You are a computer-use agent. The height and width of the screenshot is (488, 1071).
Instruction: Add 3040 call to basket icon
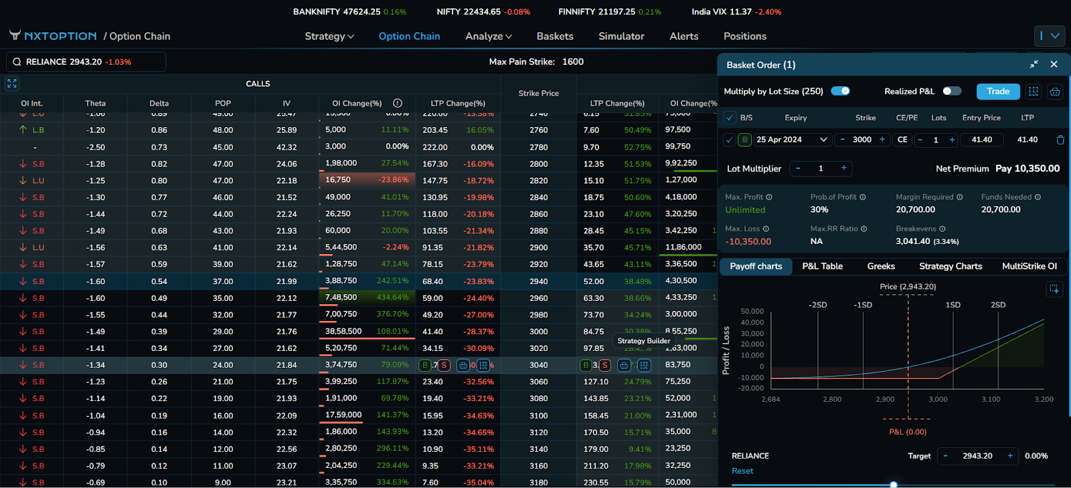[x=463, y=365]
